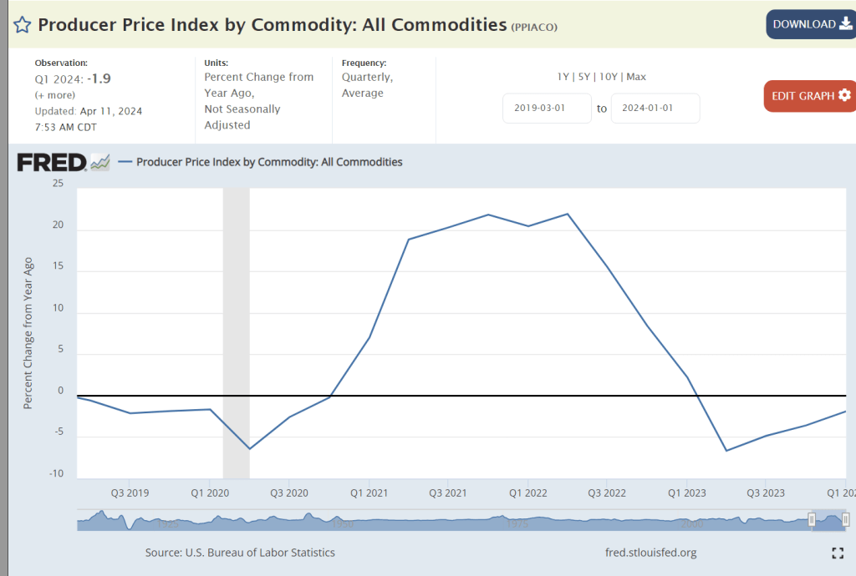Click the gray recession shaded bar
856x576 pixels.
(x=236, y=334)
